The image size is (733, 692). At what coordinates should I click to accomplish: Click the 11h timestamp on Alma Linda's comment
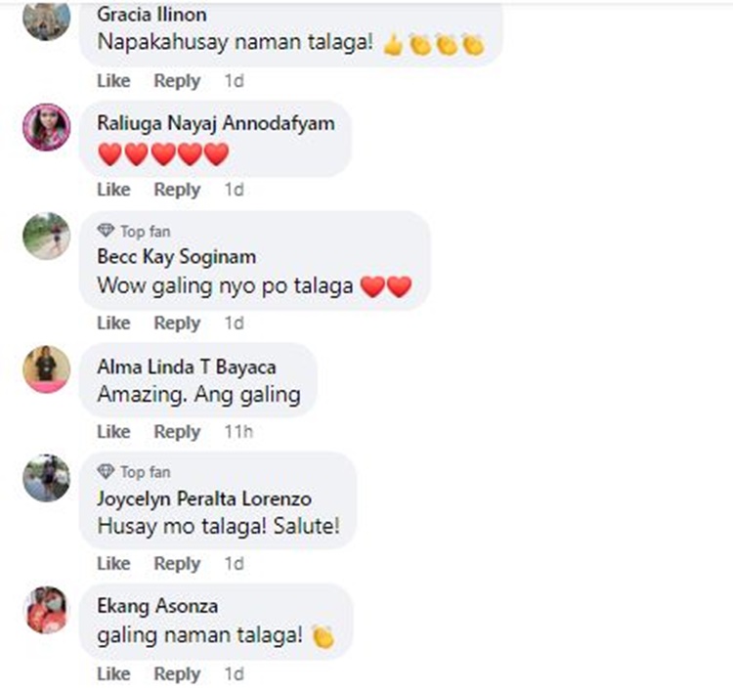(238, 432)
